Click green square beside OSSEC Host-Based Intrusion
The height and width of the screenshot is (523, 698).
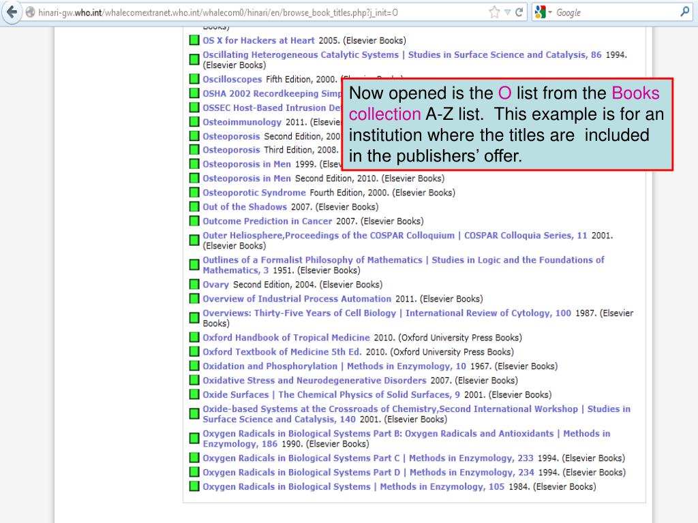click(x=194, y=108)
